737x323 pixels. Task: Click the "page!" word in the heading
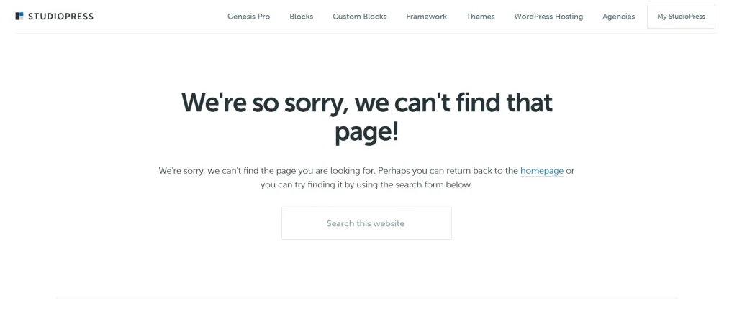366,133
